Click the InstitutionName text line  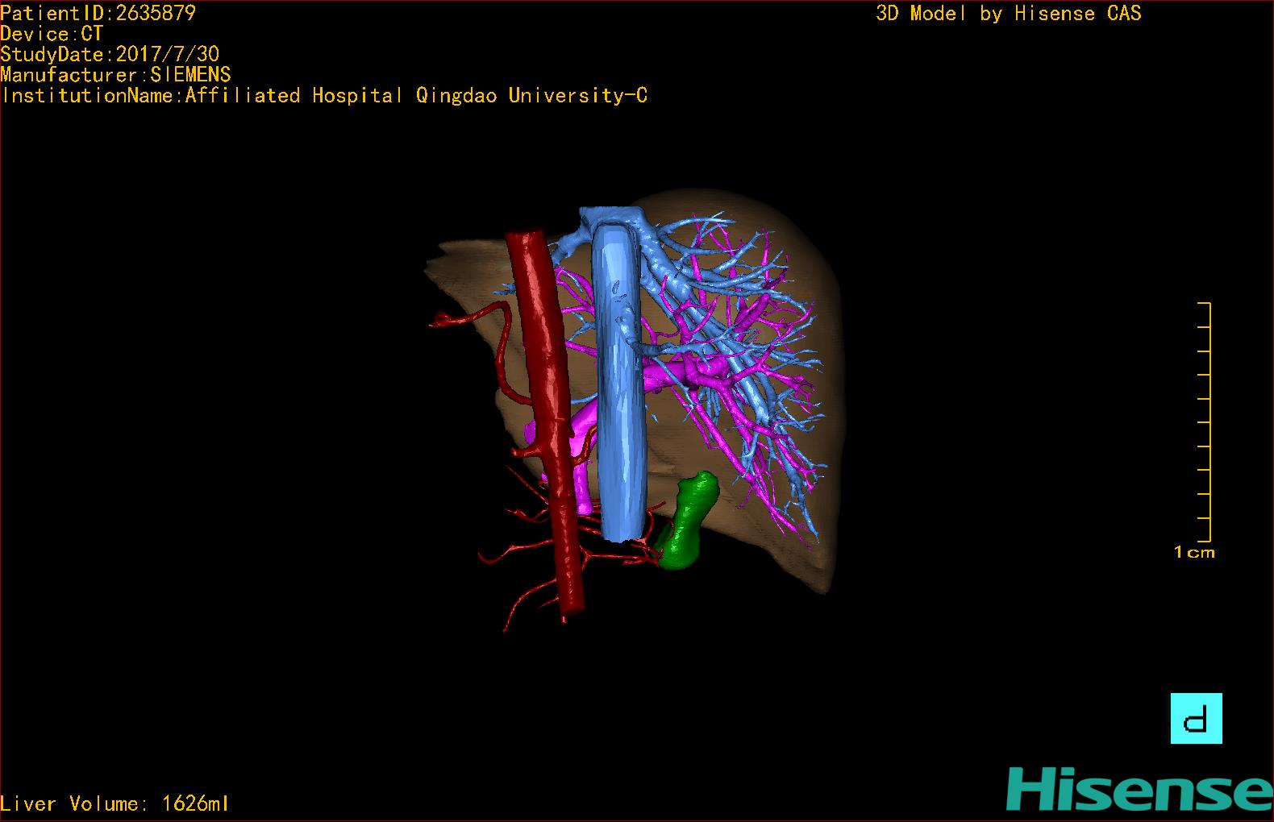pyautogui.click(x=324, y=95)
